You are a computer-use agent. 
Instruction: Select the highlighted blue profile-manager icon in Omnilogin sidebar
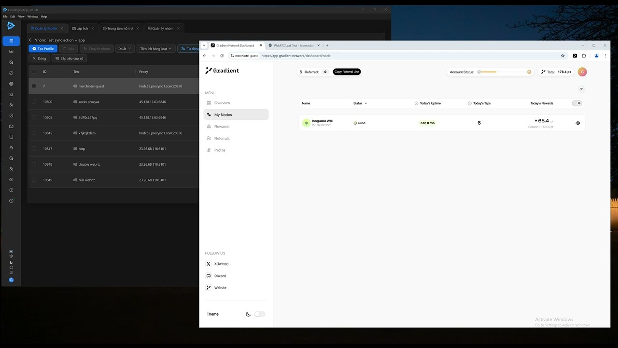tap(11, 41)
